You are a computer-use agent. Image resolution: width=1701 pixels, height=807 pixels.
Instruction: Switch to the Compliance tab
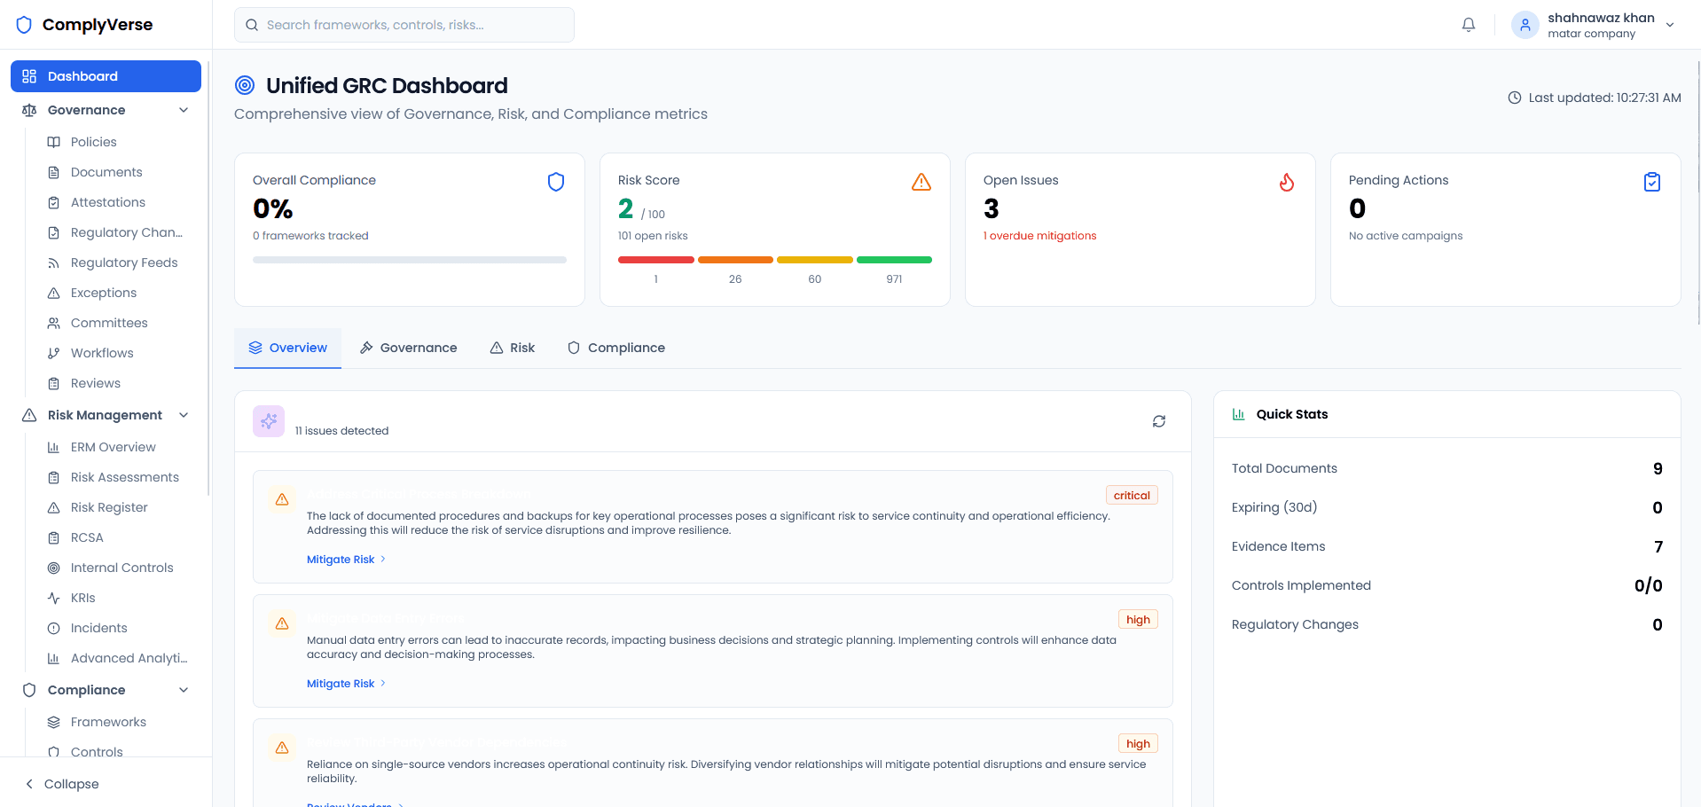(615, 348)
